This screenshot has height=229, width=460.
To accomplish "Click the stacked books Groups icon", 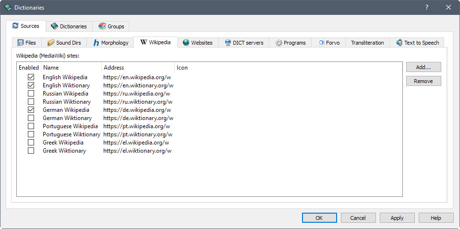I will click(x=102, y=26).
